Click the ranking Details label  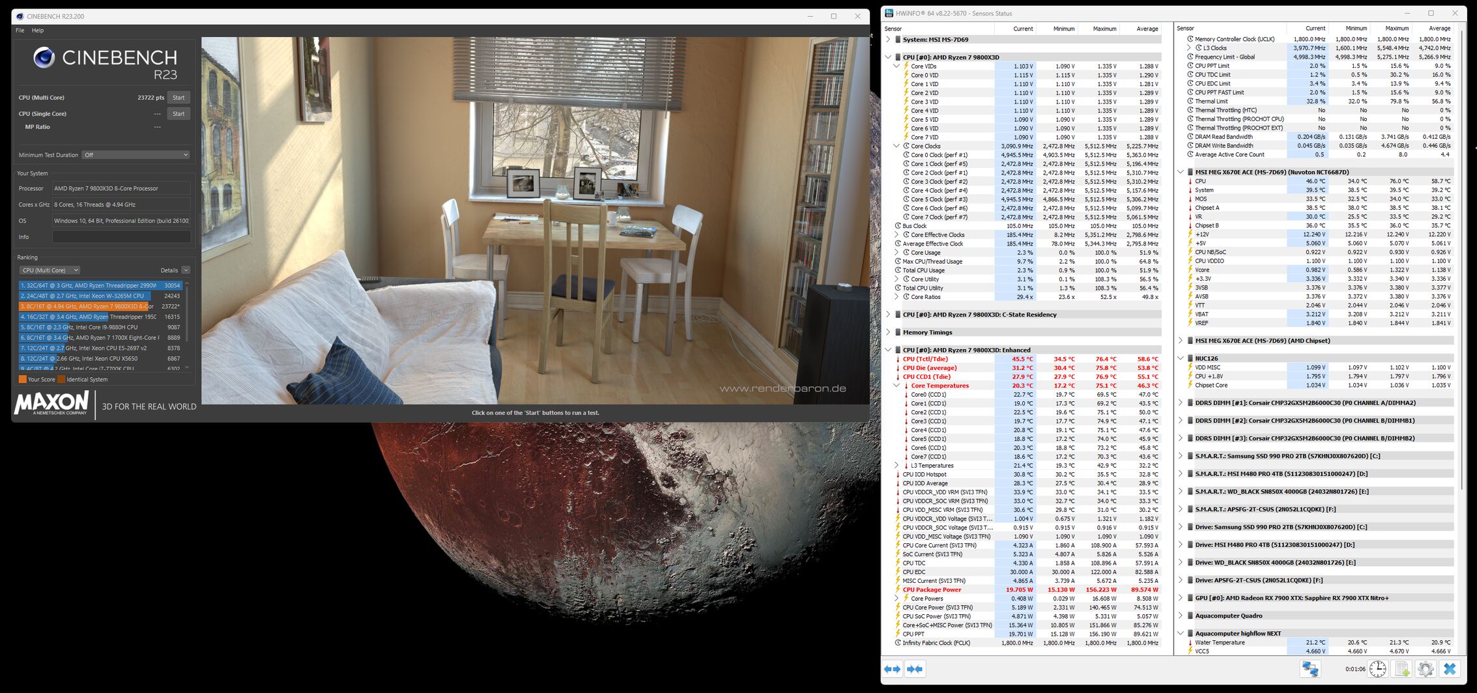click(169, 270)
